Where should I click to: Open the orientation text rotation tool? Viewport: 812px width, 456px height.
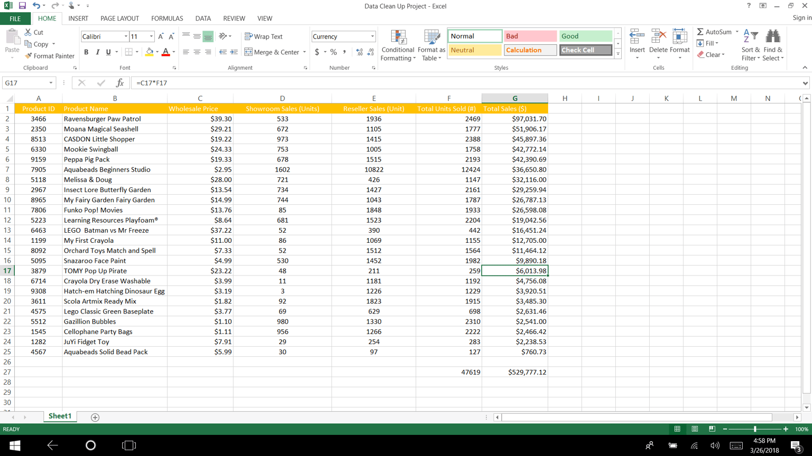pyautogui.click(x=225, y=36)
